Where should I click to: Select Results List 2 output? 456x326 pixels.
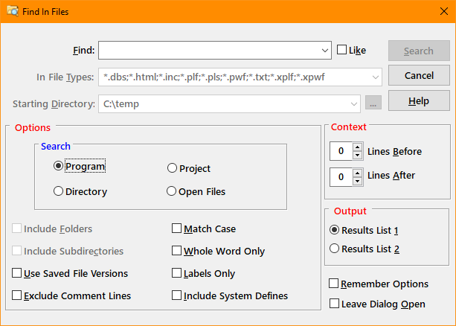(x=334, y=249)
